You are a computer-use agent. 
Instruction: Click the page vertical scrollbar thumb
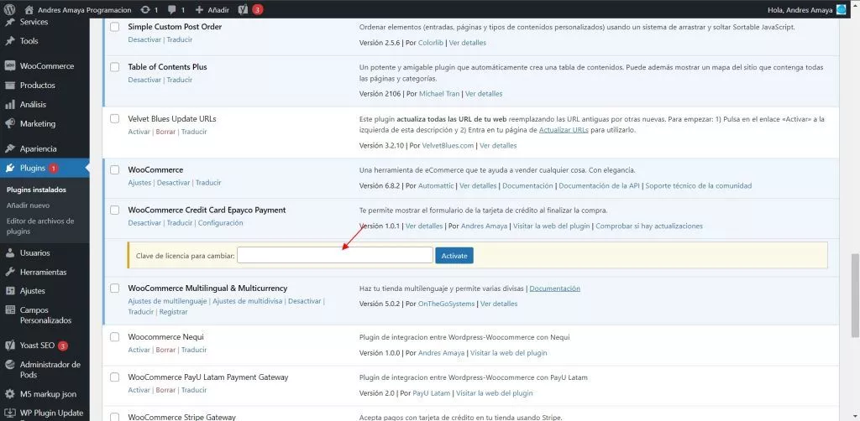click(x=855, y=277)
